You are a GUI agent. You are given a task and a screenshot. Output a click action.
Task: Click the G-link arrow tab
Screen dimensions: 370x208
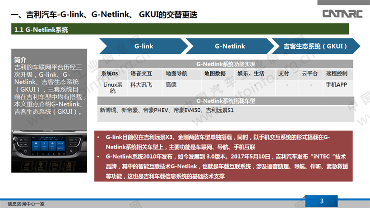pos(143,46)
